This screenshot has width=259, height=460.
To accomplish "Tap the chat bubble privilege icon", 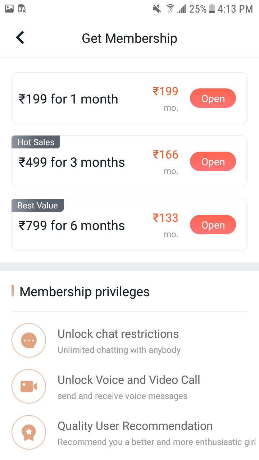I will pos(29,340).
